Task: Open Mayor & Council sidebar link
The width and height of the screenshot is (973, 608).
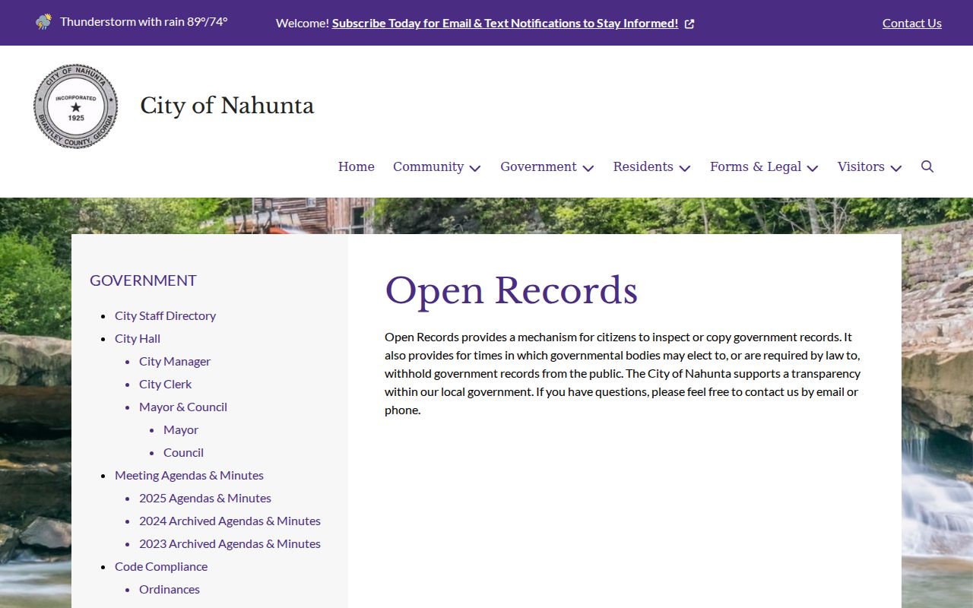Action: 183,407
